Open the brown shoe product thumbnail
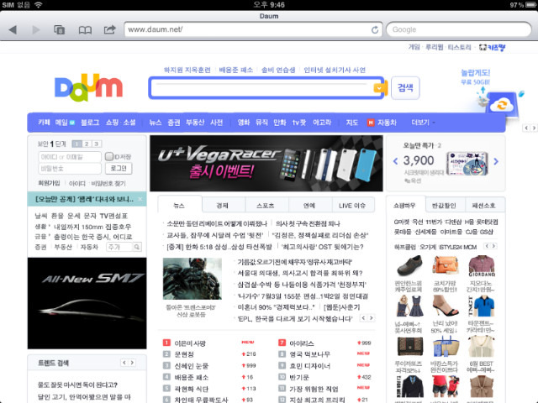The width and height of the screenshot is (538, 403). click(409, 266)
